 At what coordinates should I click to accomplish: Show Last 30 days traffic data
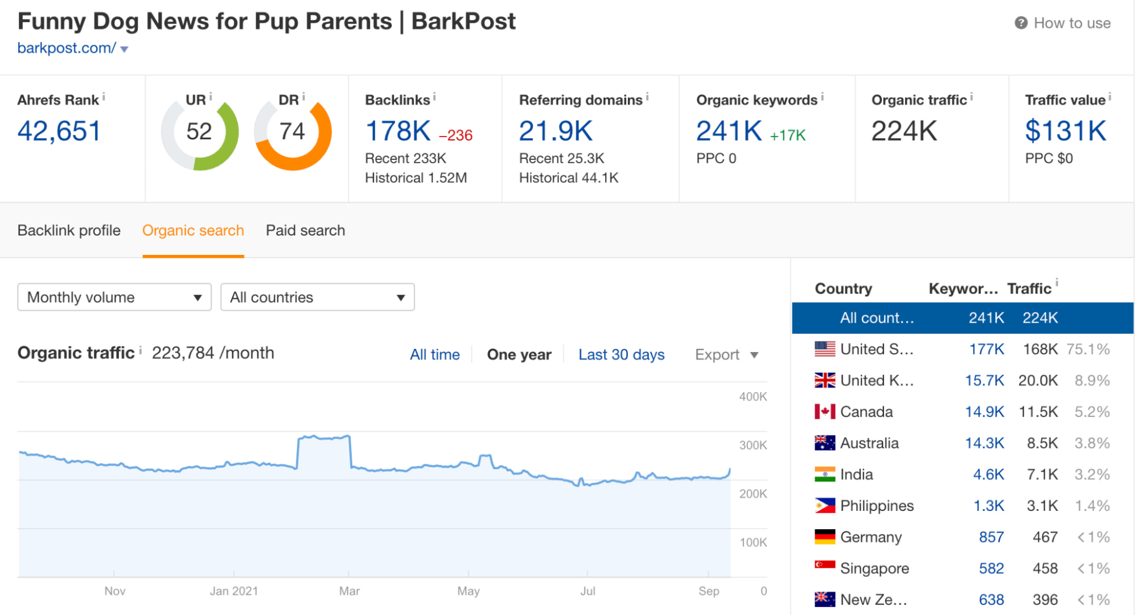click(x=621, y=354)
